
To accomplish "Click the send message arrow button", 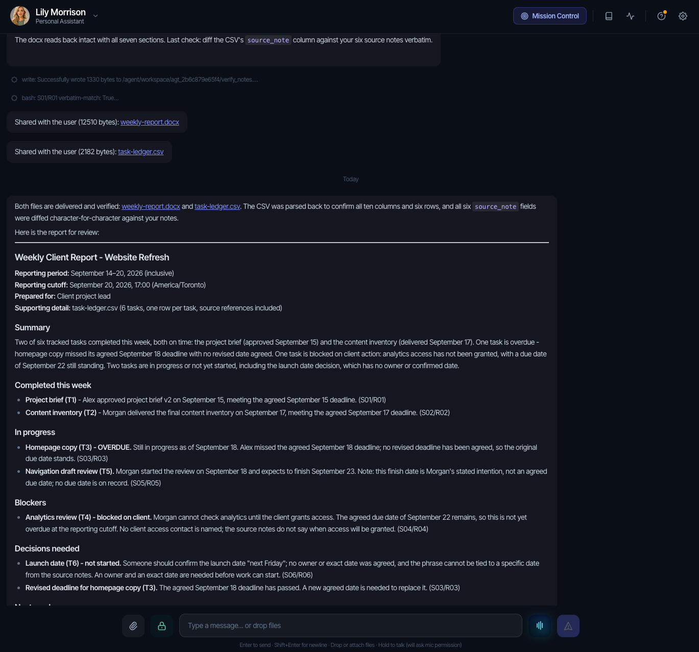I will click(568, 625).
